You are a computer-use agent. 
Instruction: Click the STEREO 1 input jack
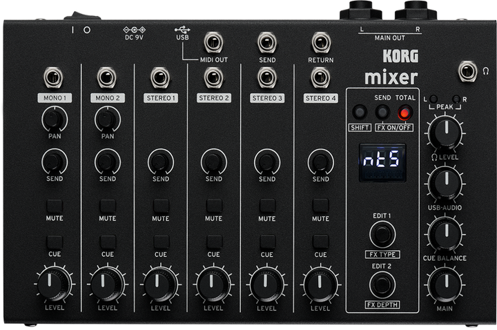pos(160,77)
